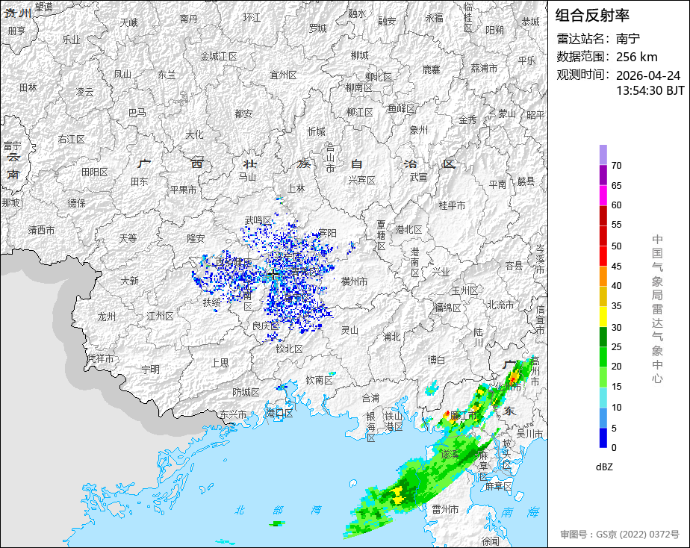
Task: Click the title text 组合反射率
Action: pyautogui.click(x=592, y=16)
